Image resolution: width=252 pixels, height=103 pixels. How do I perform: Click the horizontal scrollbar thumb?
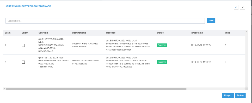[x=96, y=89]
